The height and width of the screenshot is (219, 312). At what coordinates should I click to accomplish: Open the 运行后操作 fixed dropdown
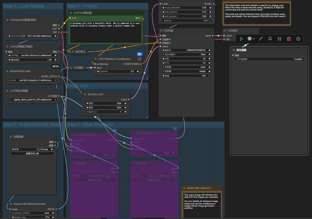(186, 54)
